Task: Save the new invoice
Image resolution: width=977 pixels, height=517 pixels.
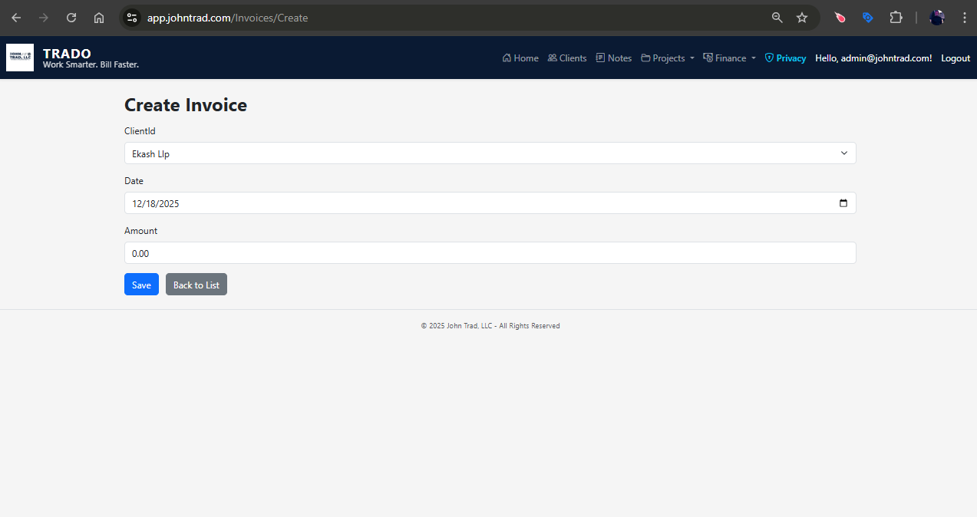Action: (x=141, y=284)
